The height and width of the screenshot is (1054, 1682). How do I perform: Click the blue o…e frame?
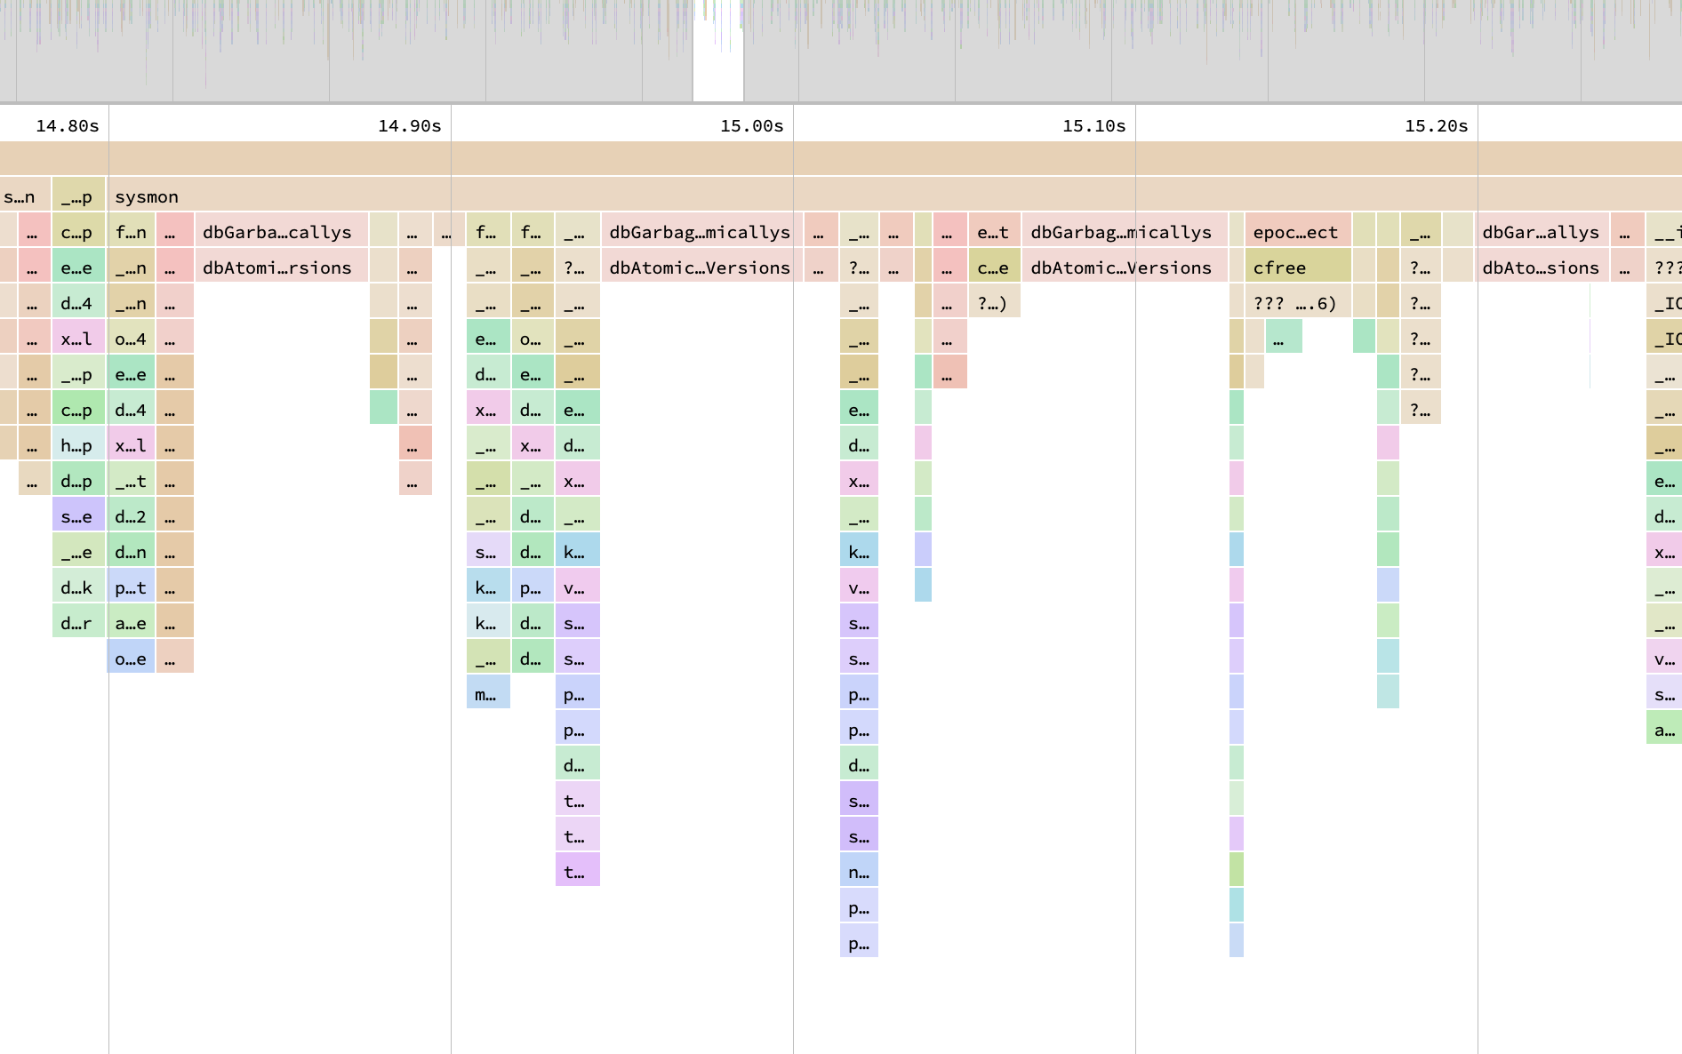[131, 659]
